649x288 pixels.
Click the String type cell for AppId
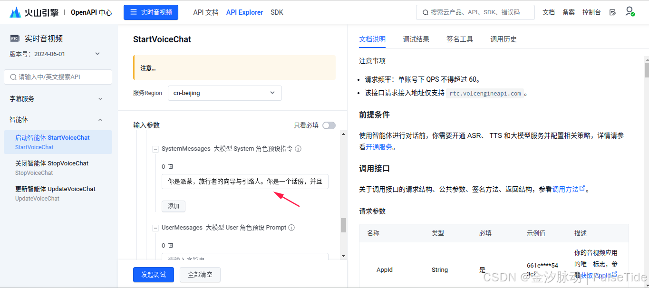pyautogui.click(x=440, y=270)
